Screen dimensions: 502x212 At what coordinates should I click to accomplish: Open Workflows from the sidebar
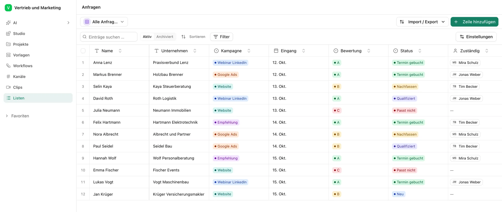(x=38, y=66)
